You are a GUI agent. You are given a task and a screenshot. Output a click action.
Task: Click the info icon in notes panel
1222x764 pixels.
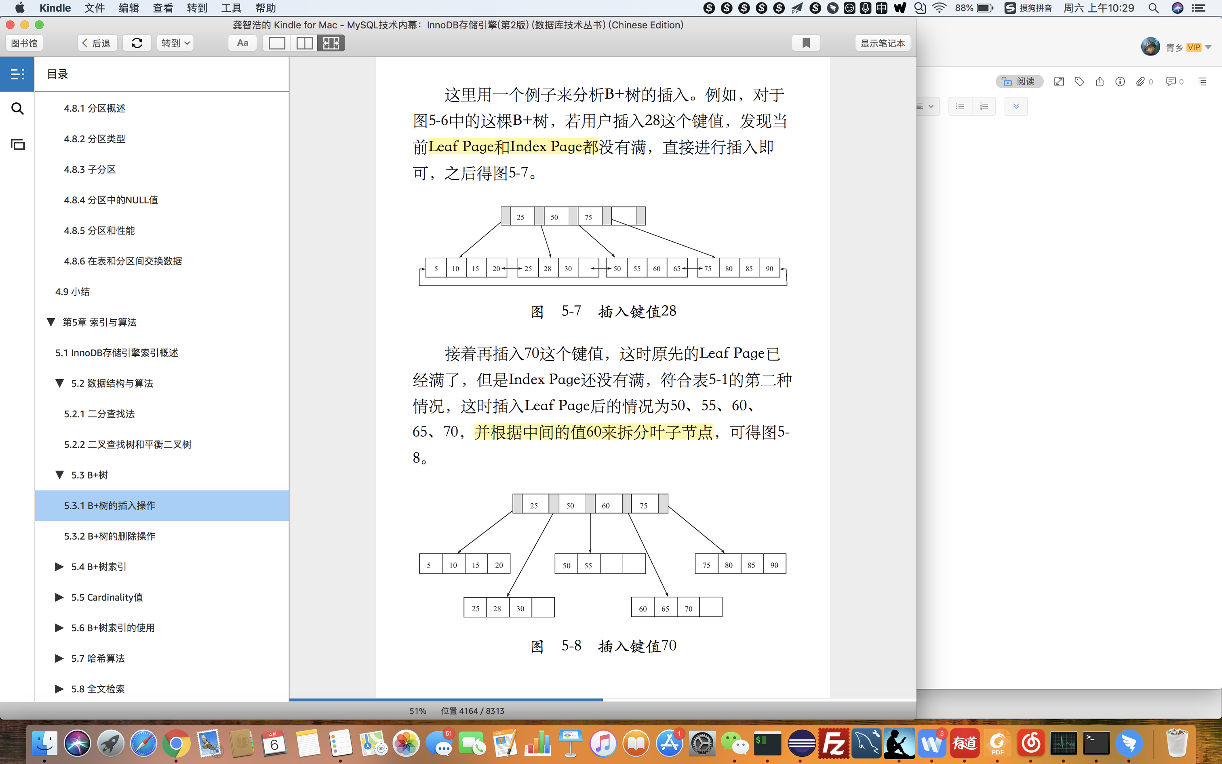coord(1120,81)
